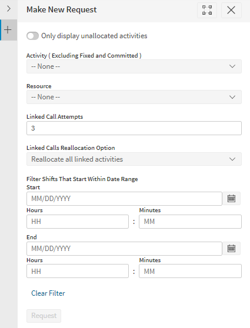Click the Make New Request title
This screenshot has height=328, width=250.
click(62, 9)
